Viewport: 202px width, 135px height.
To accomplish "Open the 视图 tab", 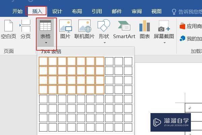I will tap(157, 11).
